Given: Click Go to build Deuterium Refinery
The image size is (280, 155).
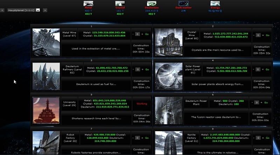Looking at the screenshot, I should [147, 69].
